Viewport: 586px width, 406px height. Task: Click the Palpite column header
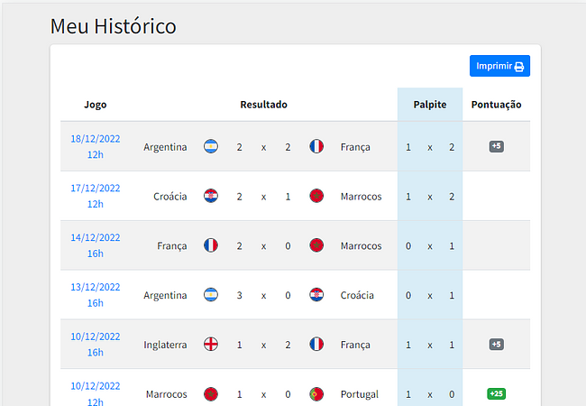tap(430, 105)
